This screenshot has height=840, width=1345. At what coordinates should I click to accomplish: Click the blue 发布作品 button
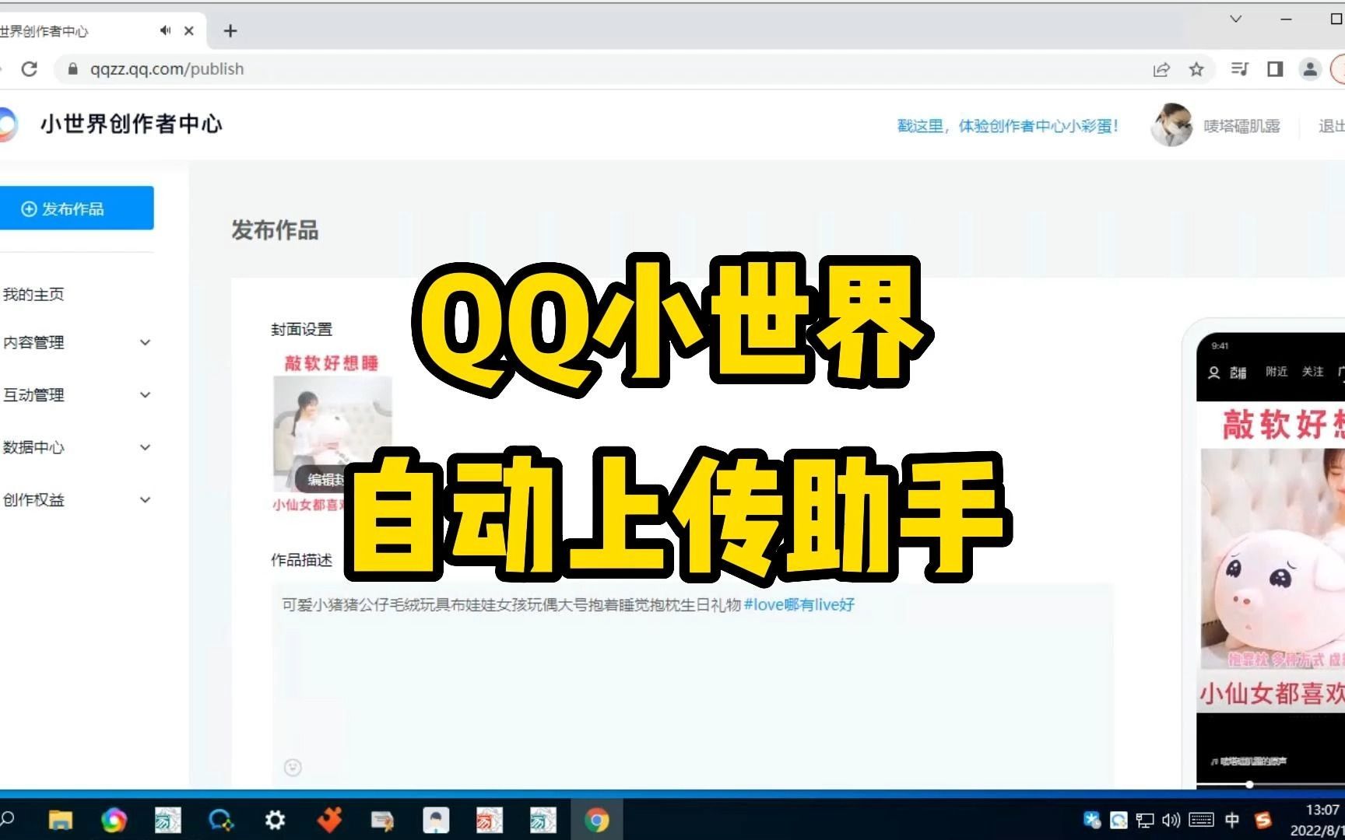[76, 208]
